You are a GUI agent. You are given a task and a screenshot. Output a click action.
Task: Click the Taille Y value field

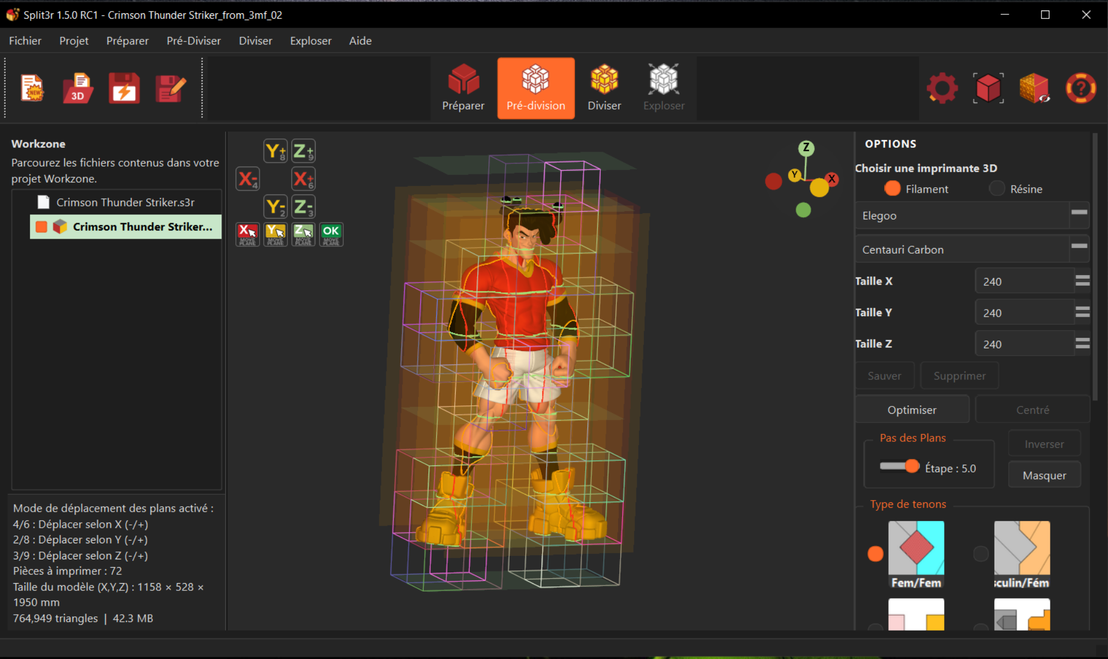(x=1024, y=313)
